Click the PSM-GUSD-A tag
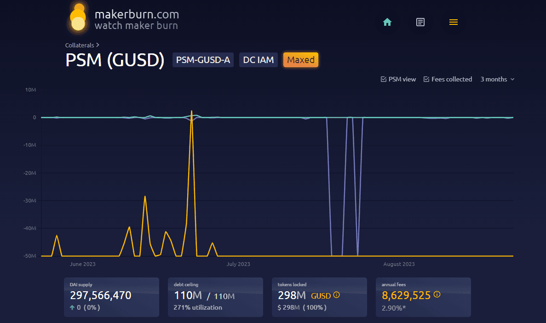This screenshot has height=323, width=546. coord(203,60)
